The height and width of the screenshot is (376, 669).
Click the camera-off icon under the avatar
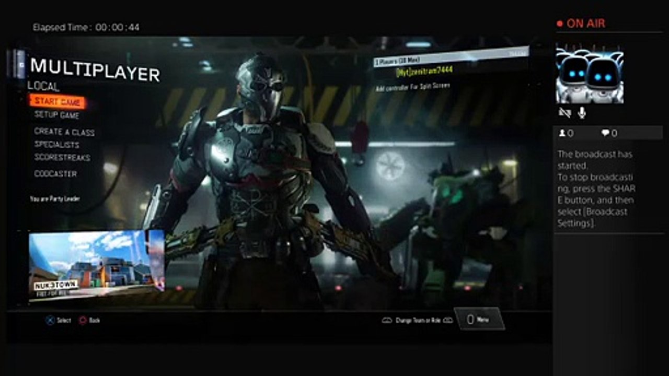(564, 113)
